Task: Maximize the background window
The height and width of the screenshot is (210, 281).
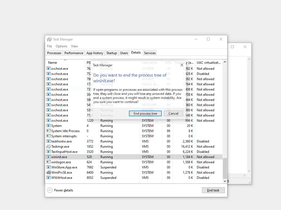Action: point(232,47)
